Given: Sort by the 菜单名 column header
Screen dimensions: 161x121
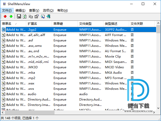Looking at the screenshot, I should [13, 24].
